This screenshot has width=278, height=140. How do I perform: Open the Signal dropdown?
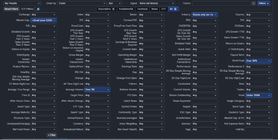coord(157,3)
